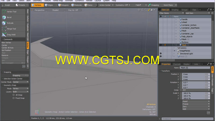
Task: Switch to the Shading tab
Action: click(175, 10)
